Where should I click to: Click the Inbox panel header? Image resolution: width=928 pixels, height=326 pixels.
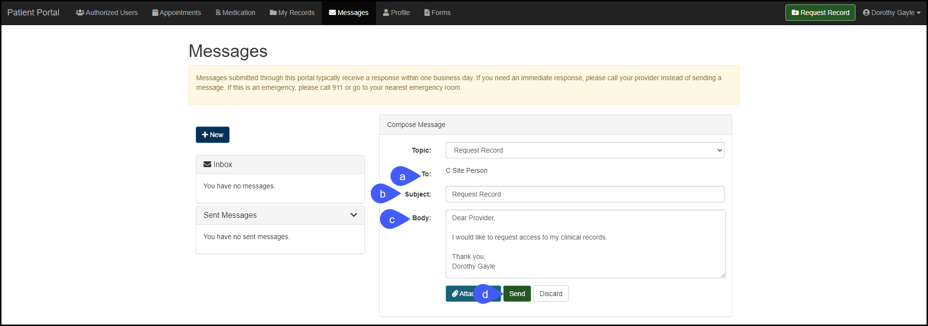tap(280, 165)
